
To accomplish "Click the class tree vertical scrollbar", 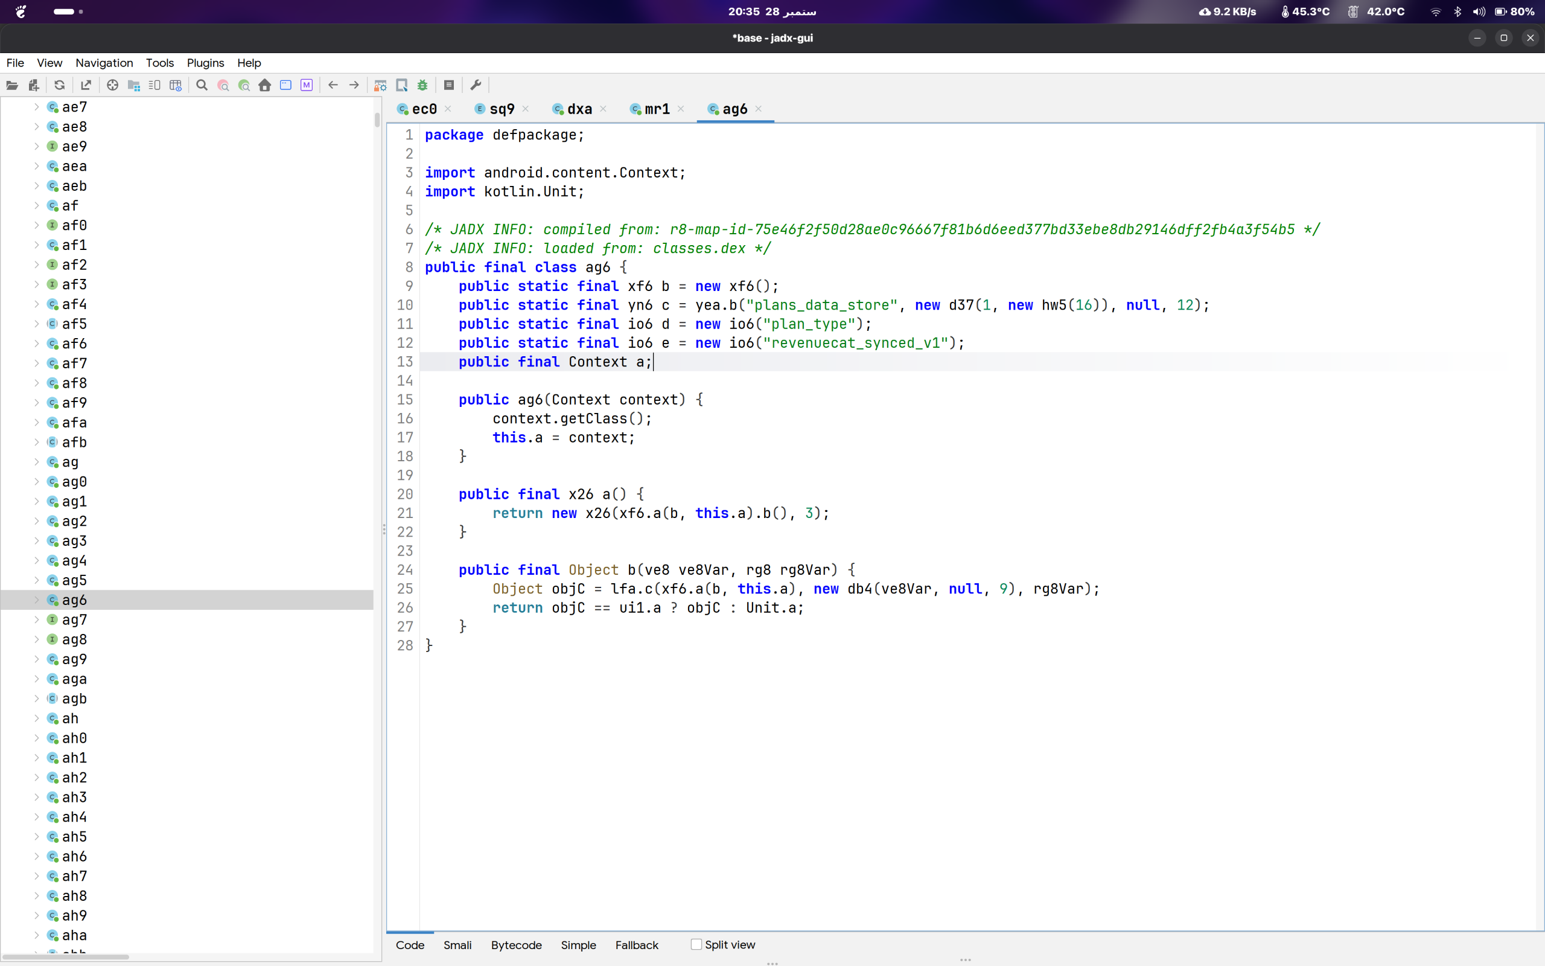I will tap(377, 120).
